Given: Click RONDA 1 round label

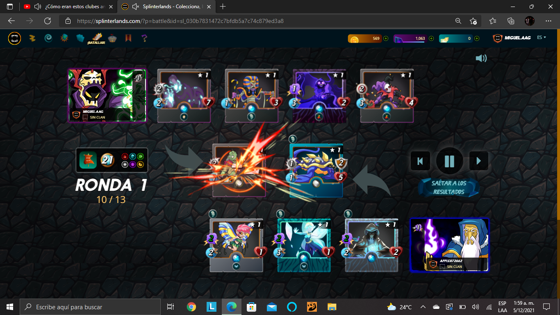Looking at the screenshot, I should click(111, 185).
